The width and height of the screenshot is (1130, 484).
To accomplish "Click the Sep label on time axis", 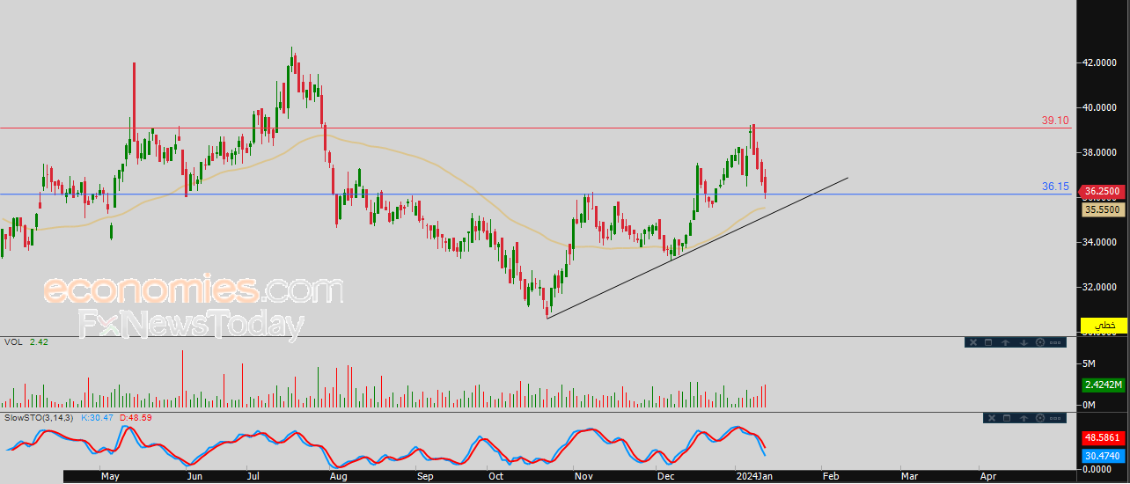I will click(x=425, y=476).
